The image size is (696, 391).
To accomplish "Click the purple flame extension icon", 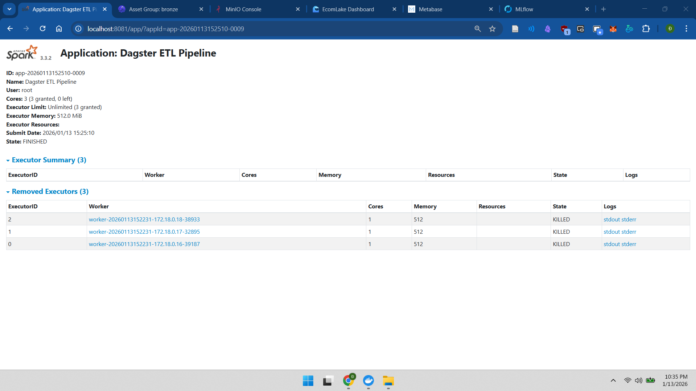I will [548, 29].
